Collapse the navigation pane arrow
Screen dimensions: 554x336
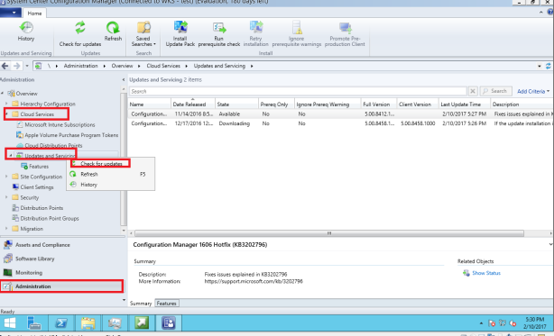124,79
